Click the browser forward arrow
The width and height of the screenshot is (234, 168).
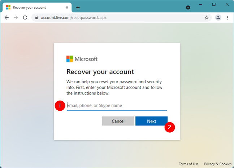click(x=16, y=18)
